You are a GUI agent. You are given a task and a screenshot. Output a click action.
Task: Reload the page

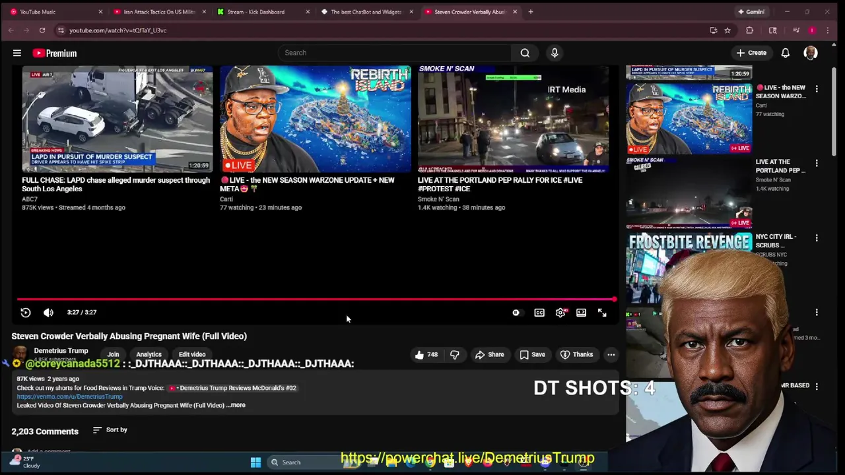(x=42, y=30)
